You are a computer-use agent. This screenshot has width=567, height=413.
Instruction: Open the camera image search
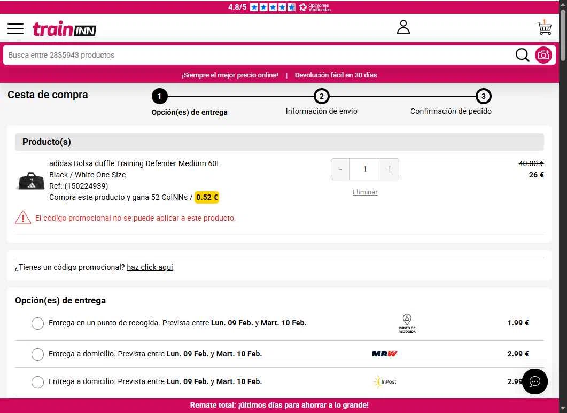point(543,55)
